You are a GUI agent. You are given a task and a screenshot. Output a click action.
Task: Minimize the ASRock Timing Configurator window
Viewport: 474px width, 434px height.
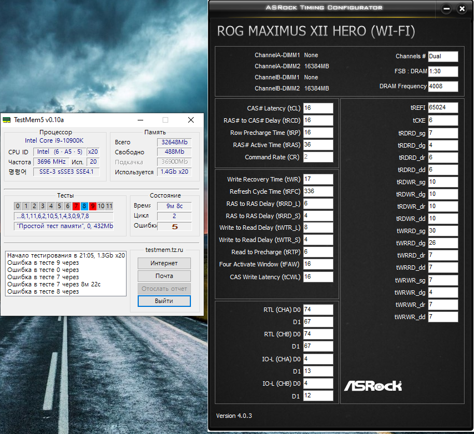446,9
